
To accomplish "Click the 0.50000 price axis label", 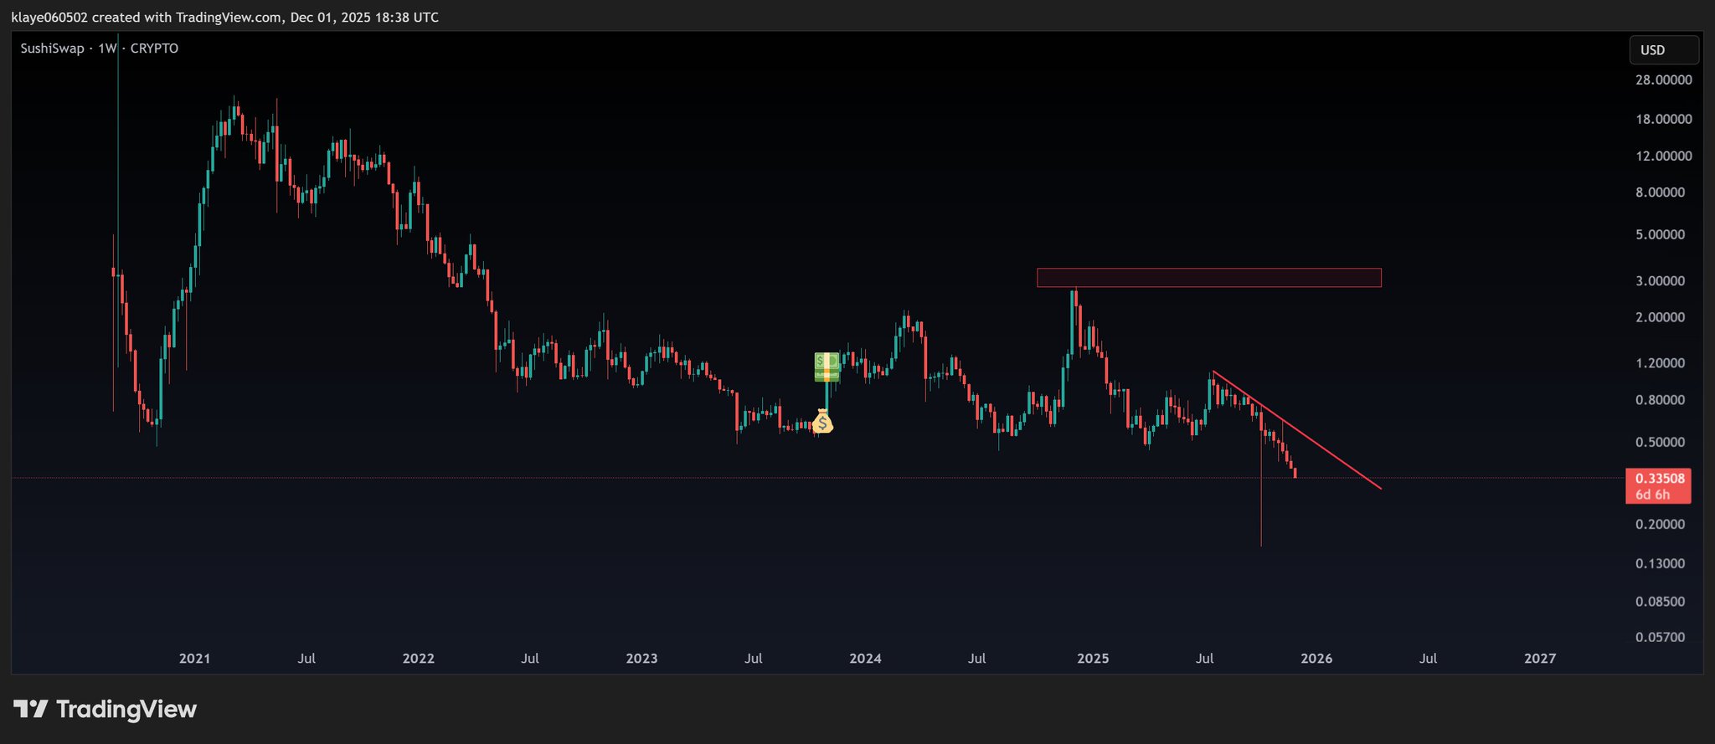I will tap(1660, 443).
